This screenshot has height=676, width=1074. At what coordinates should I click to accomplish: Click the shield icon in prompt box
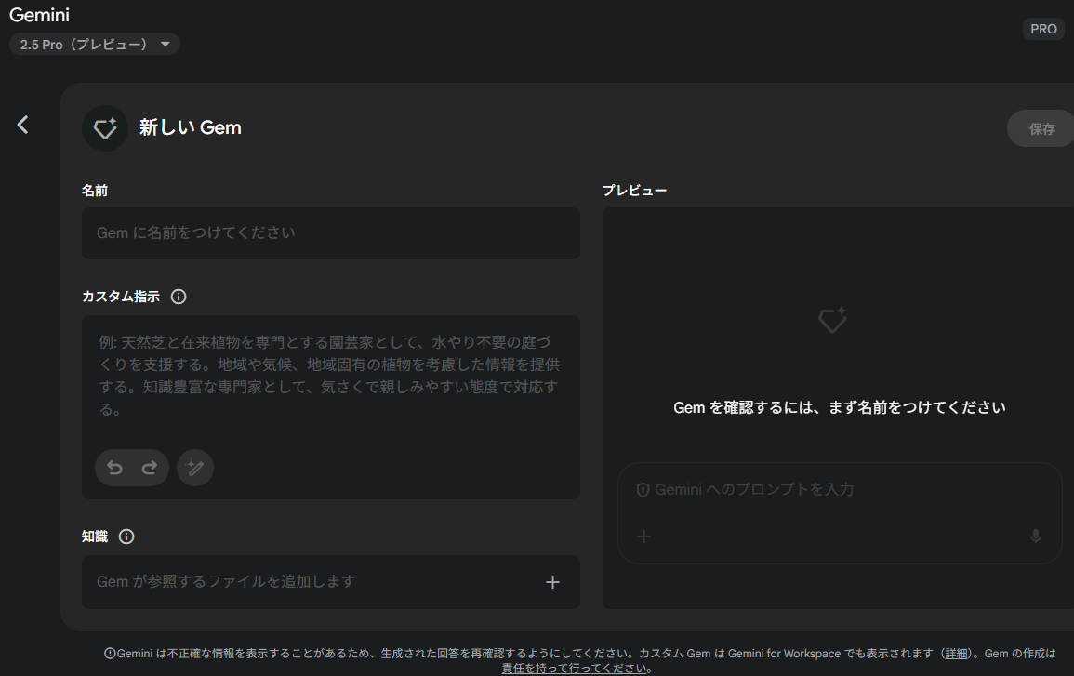point(643,490)
